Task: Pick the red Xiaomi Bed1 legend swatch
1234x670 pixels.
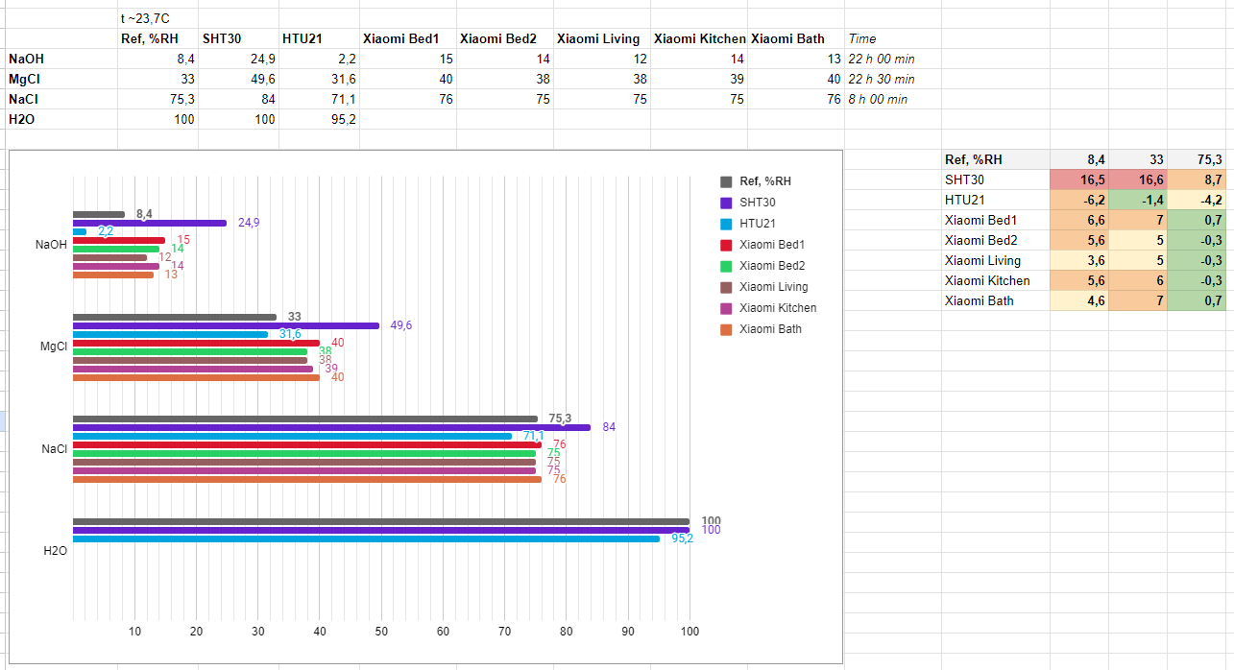Action: point(726,245)
